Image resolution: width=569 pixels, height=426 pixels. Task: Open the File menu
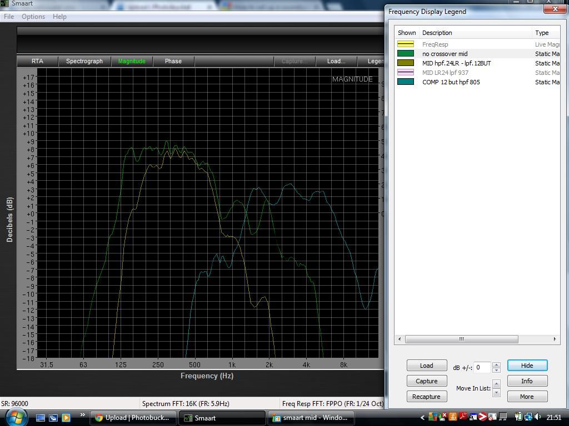(9, 17)
